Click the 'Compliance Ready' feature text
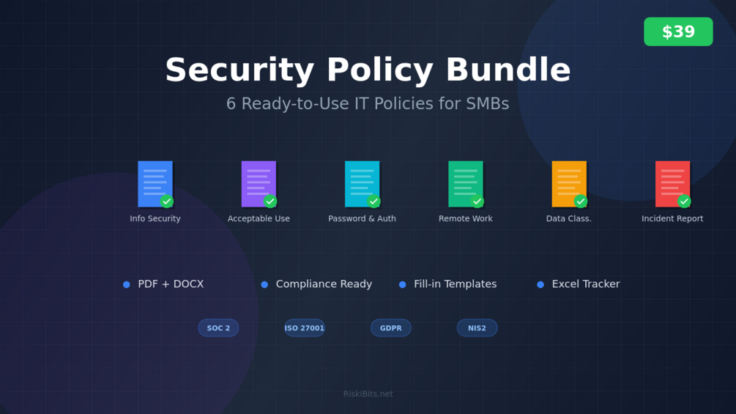This screenshot has height=414, width=736. [324, 284]
